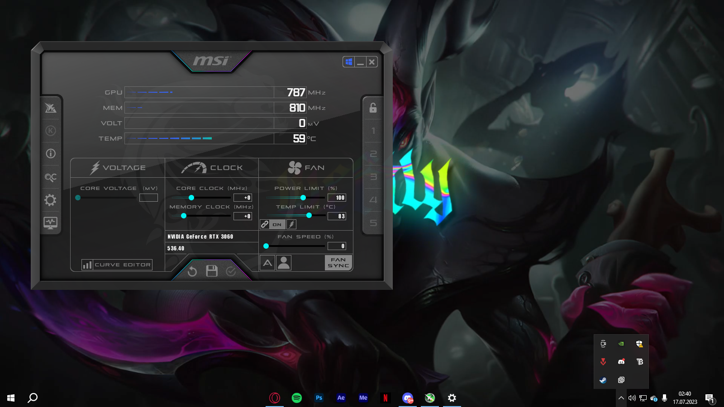
Task: Click the Core Clock slider handle
Action: (191, 198)
